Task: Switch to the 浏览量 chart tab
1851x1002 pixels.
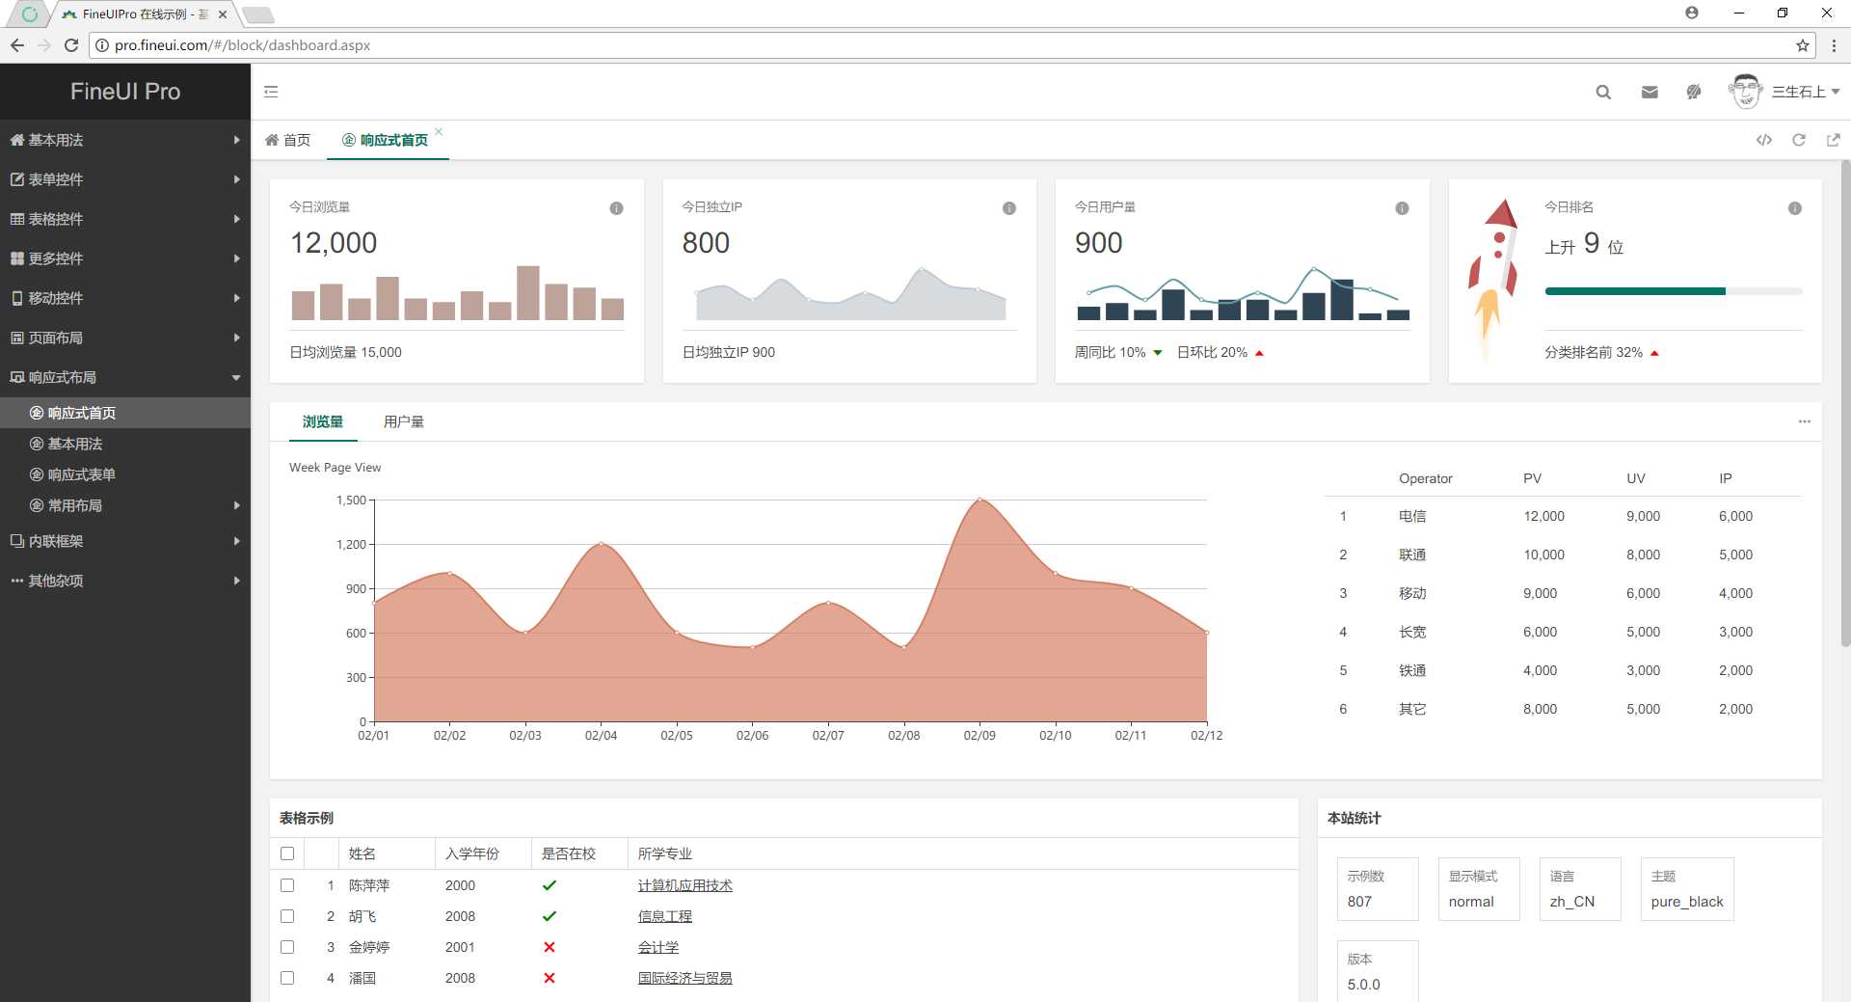Action: 323,421
